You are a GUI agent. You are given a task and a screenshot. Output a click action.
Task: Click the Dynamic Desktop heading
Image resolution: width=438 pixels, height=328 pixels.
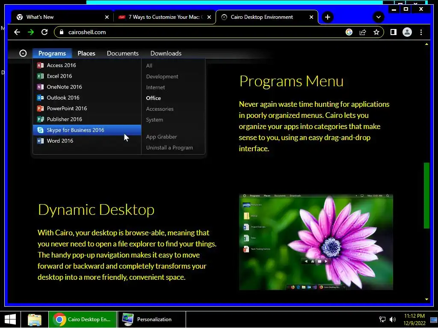coord(96,210)
